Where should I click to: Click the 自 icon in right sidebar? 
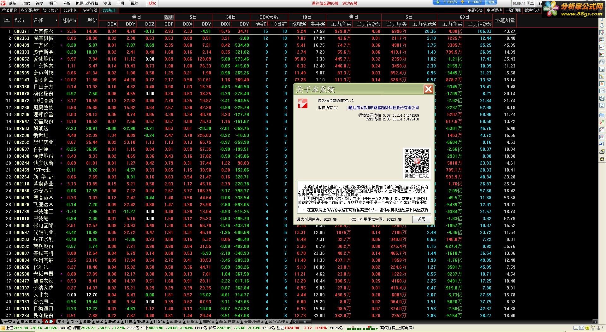pos(602,84)
